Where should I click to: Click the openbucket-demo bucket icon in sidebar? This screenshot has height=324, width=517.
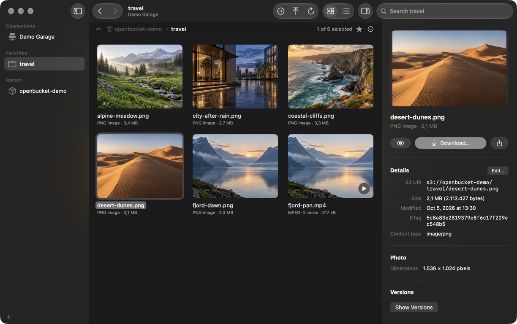(12, 91)
